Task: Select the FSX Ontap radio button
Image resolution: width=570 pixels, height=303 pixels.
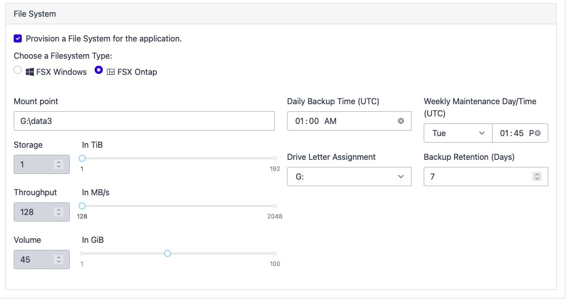Action: 99,70
